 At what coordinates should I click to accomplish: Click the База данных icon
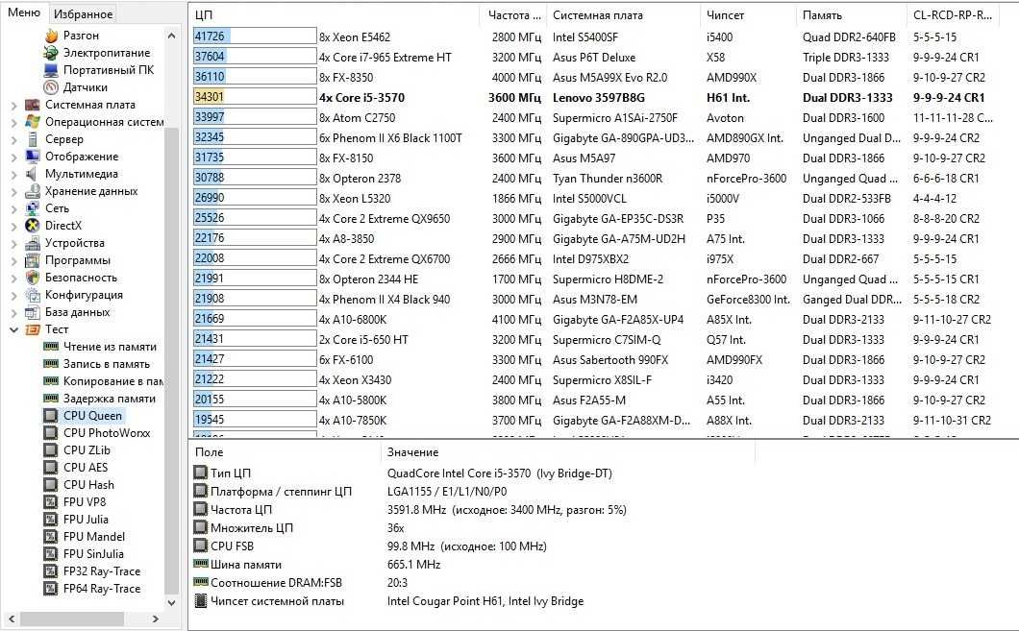[33, 313]
